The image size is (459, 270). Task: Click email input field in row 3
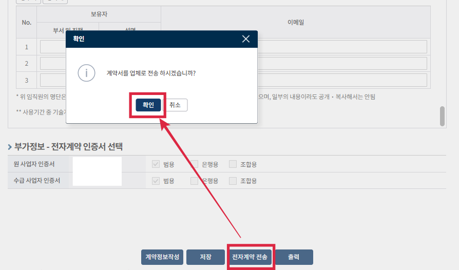click(x=342, y=80)
